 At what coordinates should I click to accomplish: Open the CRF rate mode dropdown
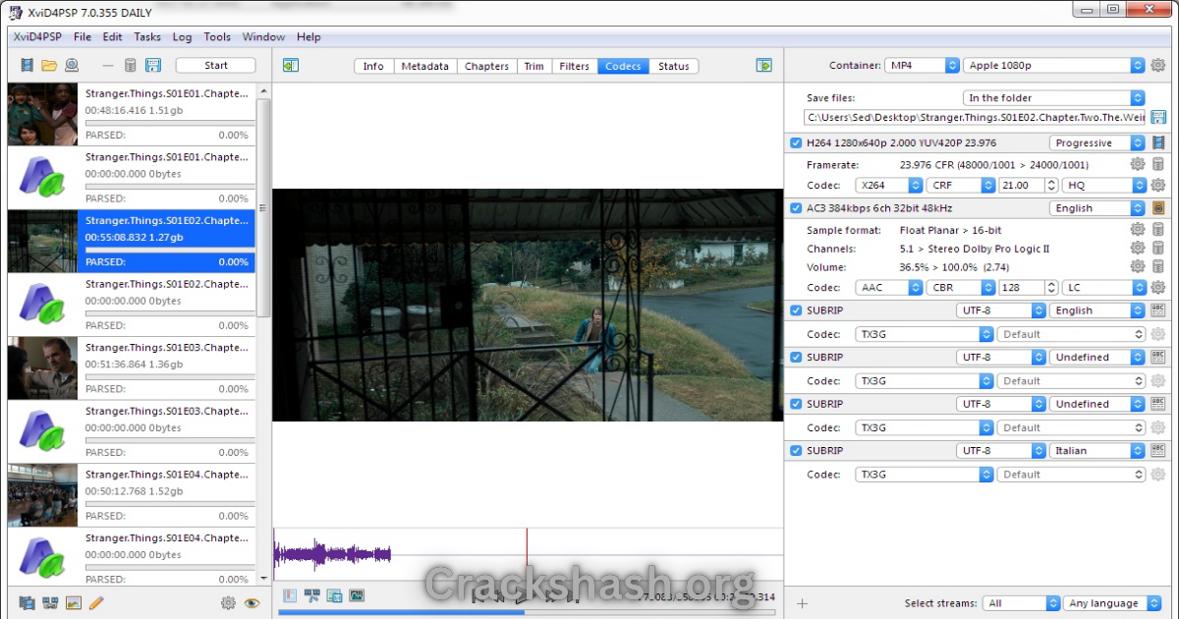[961, 185]
